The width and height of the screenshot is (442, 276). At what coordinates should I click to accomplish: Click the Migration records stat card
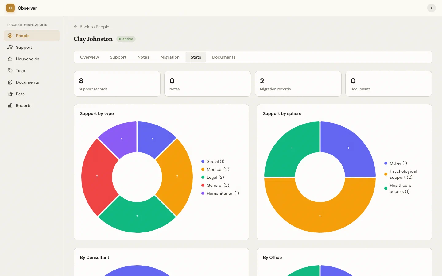[298, 84]
